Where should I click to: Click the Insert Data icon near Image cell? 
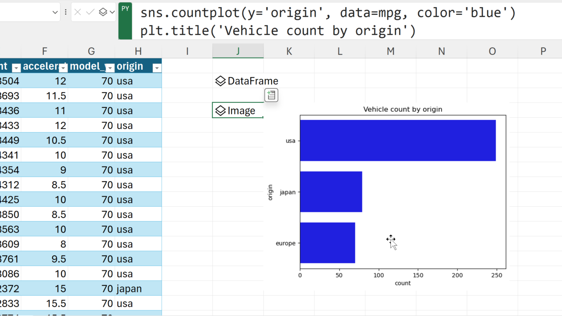[x=271, y=95]
